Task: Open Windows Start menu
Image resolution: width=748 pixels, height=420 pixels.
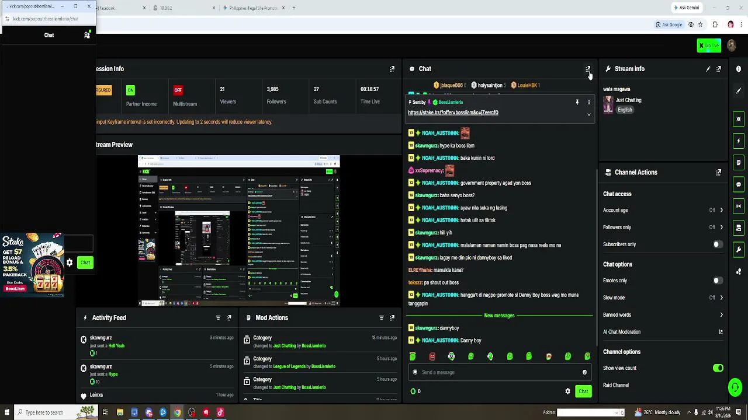Action: 6,412
